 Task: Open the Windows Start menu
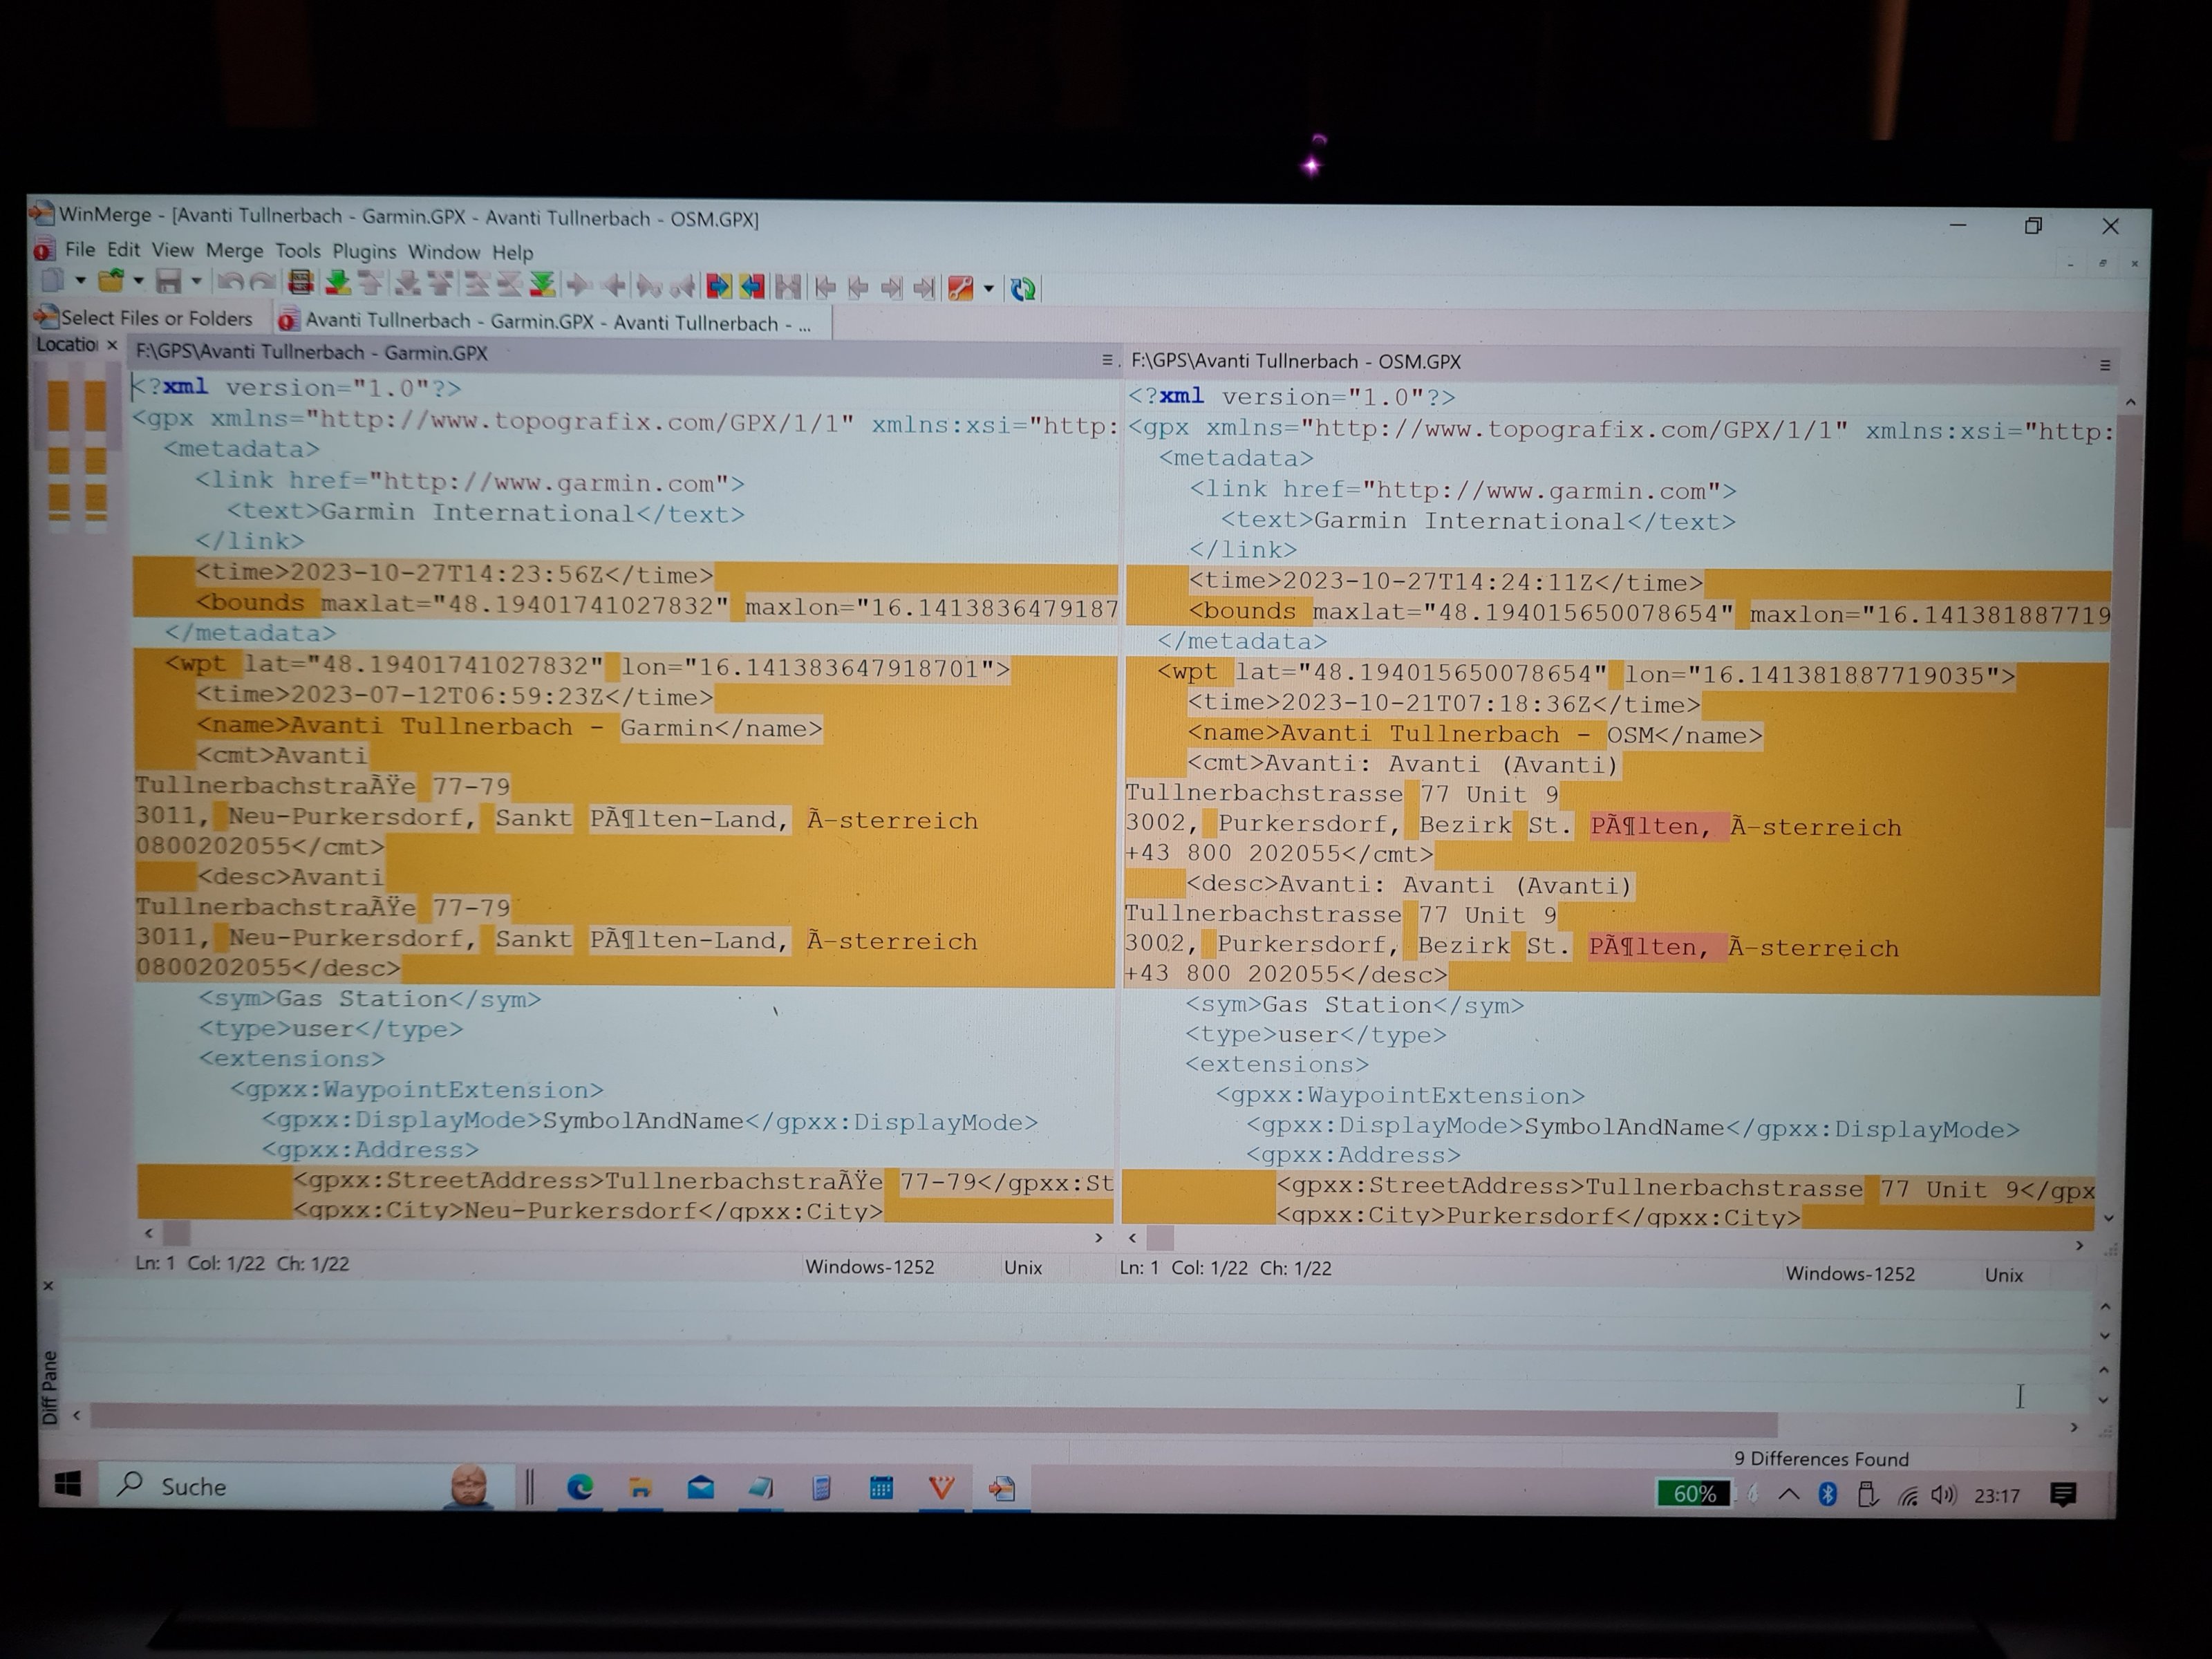coord(67,1485)
